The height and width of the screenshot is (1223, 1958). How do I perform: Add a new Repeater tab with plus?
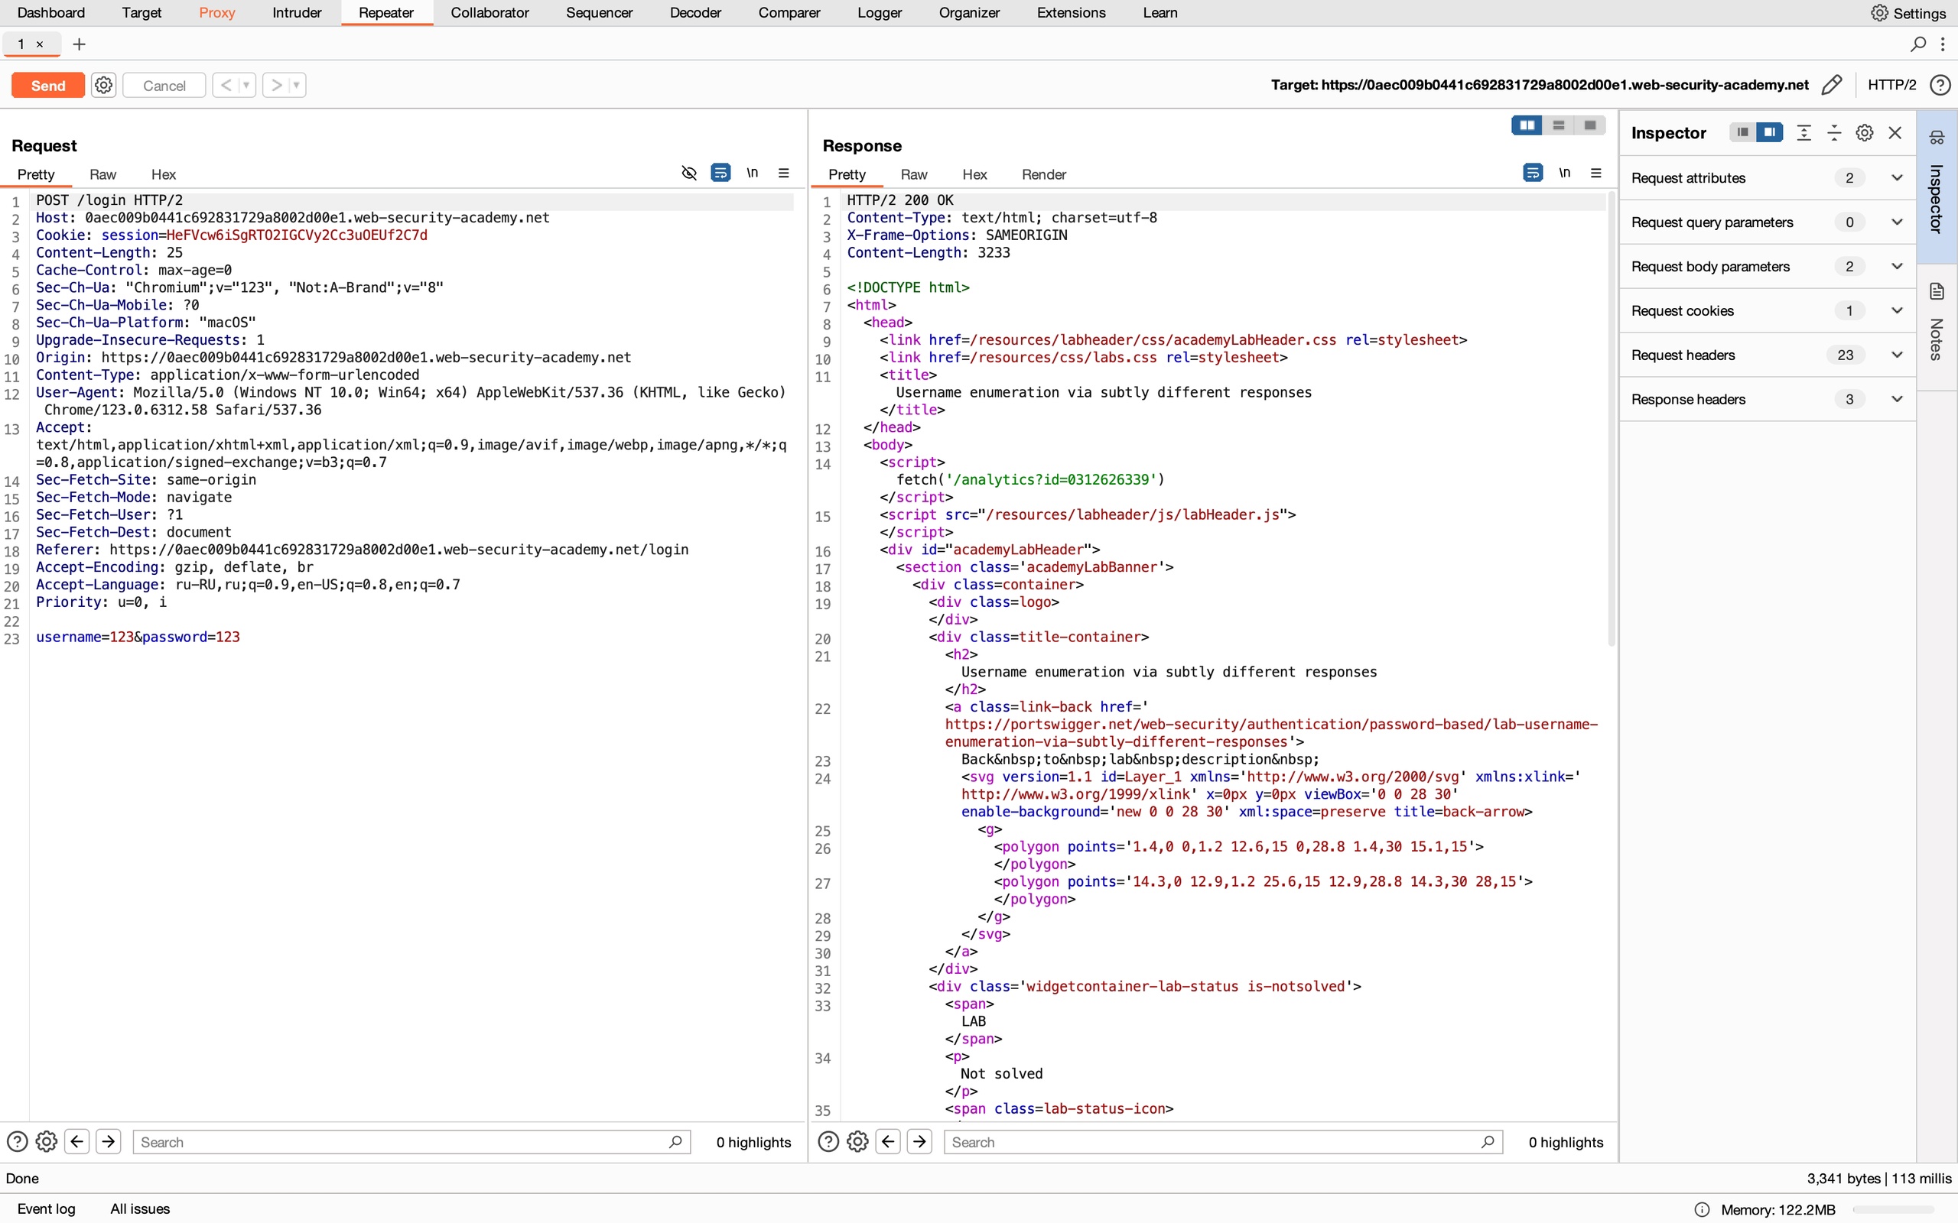(80, 44)
